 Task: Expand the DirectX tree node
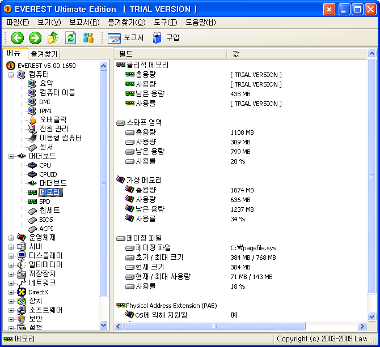[11, 292]
